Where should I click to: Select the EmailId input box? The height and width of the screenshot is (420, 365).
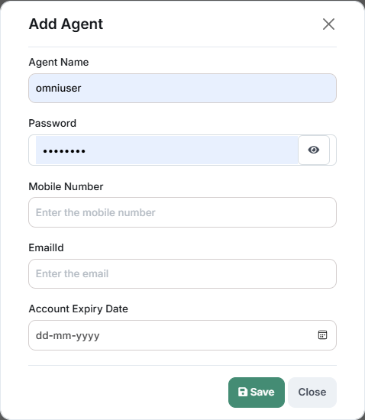182,273
